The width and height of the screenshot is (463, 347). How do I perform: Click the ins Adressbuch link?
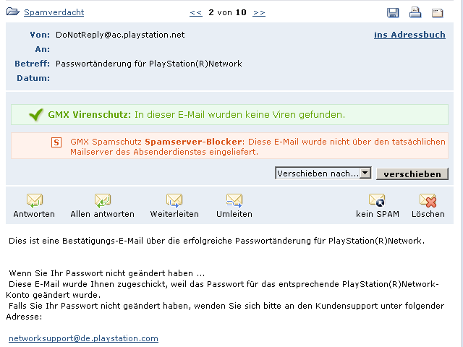coord(409,35)
